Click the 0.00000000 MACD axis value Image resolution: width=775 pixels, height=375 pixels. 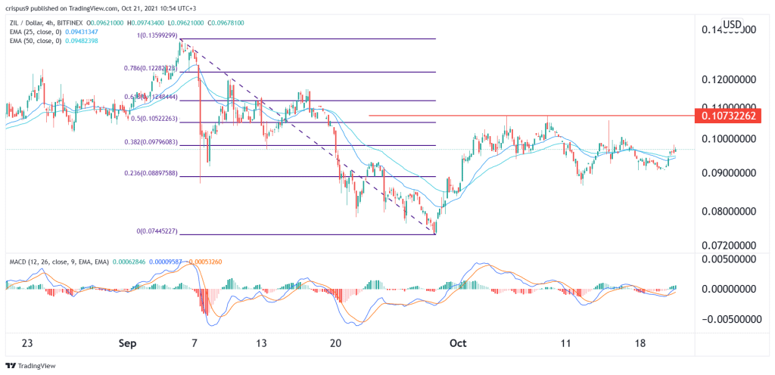pos(728,288)
